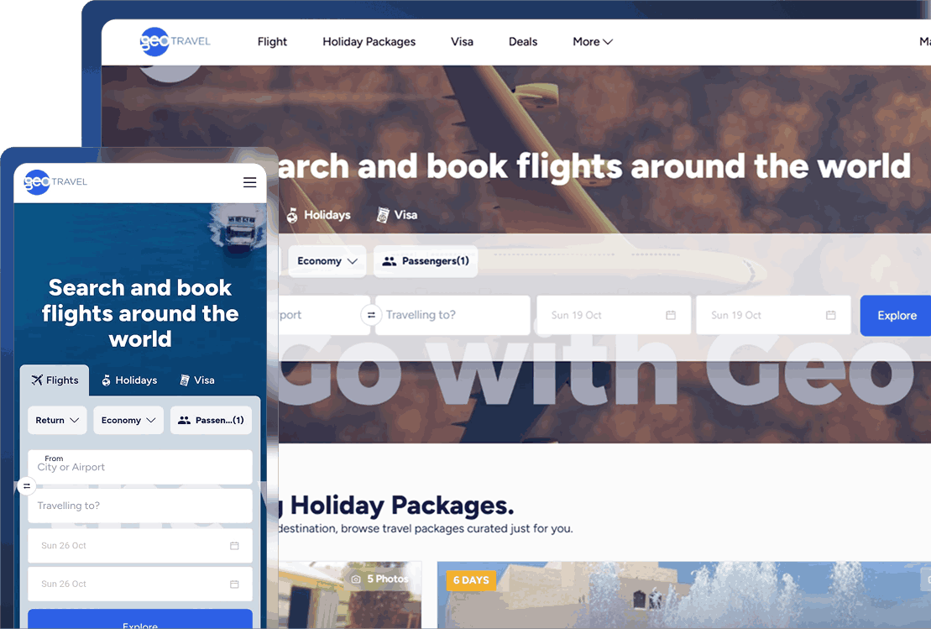The height and width of the screenshot is (629, 931).
Task: Click calendar icon in second desktop date field
Action: coord(830,315)
